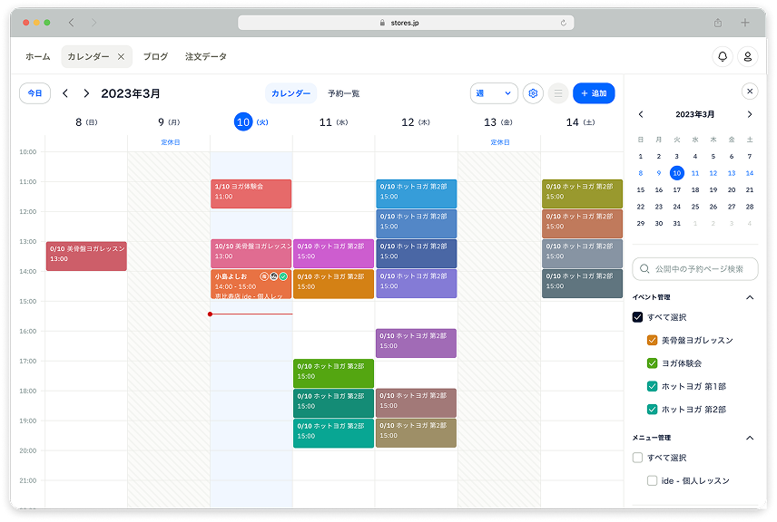Open 小島よしお 14:00-15:00 booking
This screenshot has height=522, width=777.
[x=251, y=284]
